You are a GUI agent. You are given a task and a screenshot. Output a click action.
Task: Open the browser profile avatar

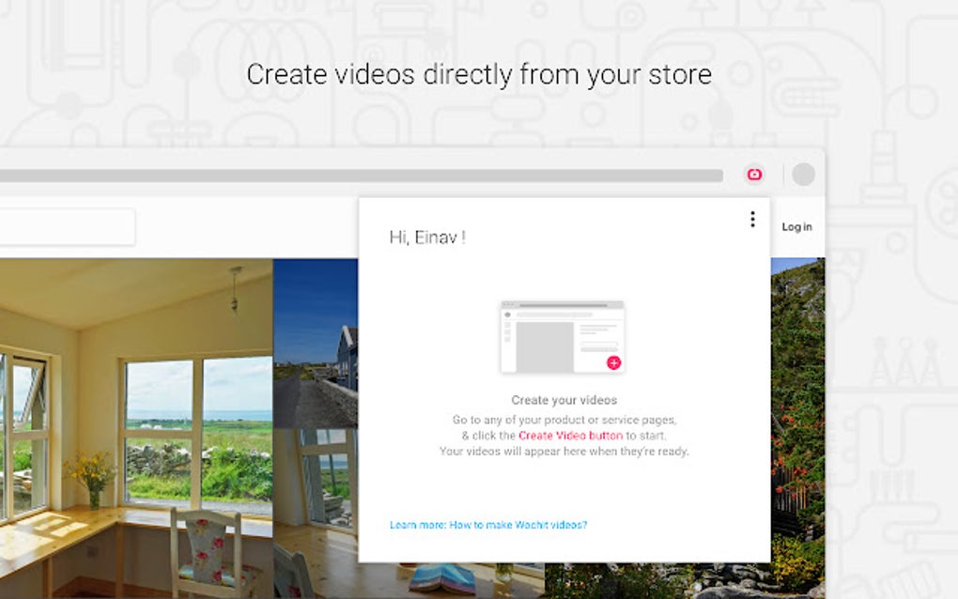(x=803, y=176)
